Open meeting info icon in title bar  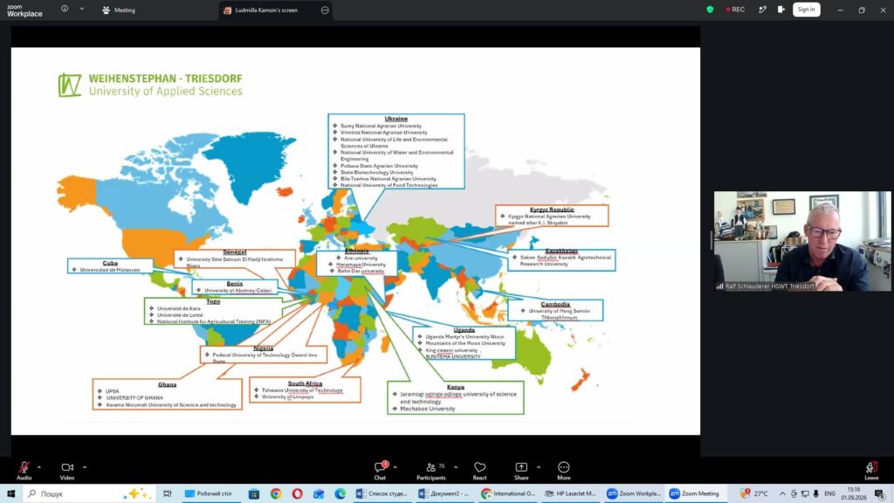tap(65, 9)
